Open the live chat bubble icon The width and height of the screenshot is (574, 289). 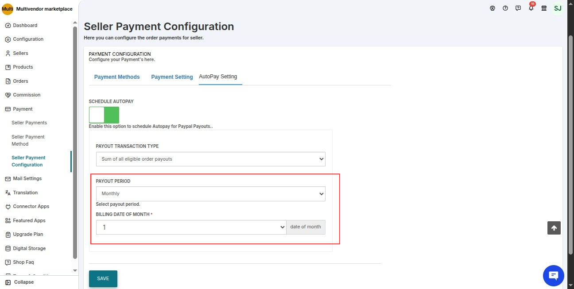click(553, 276)
